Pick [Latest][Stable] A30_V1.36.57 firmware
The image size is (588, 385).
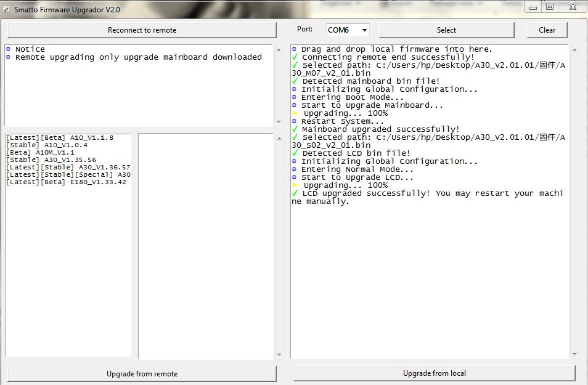click(68, 167)
